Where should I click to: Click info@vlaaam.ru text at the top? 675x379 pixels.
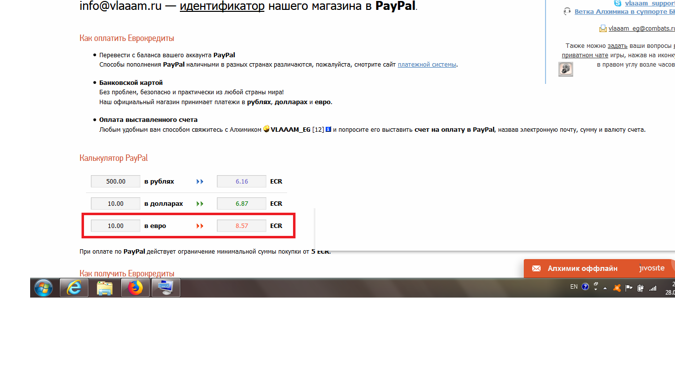pos(121,6)
